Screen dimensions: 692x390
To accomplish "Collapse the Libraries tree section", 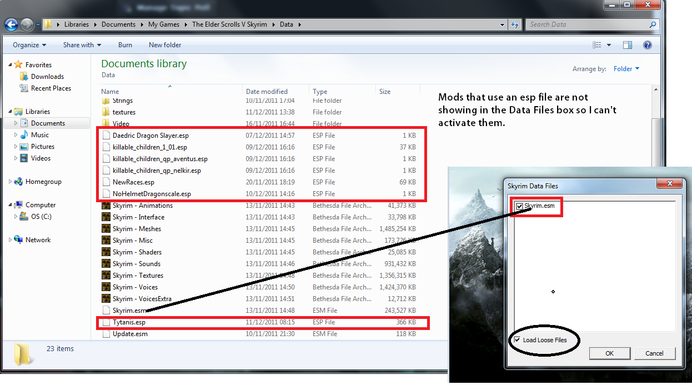I will [10, 112].
